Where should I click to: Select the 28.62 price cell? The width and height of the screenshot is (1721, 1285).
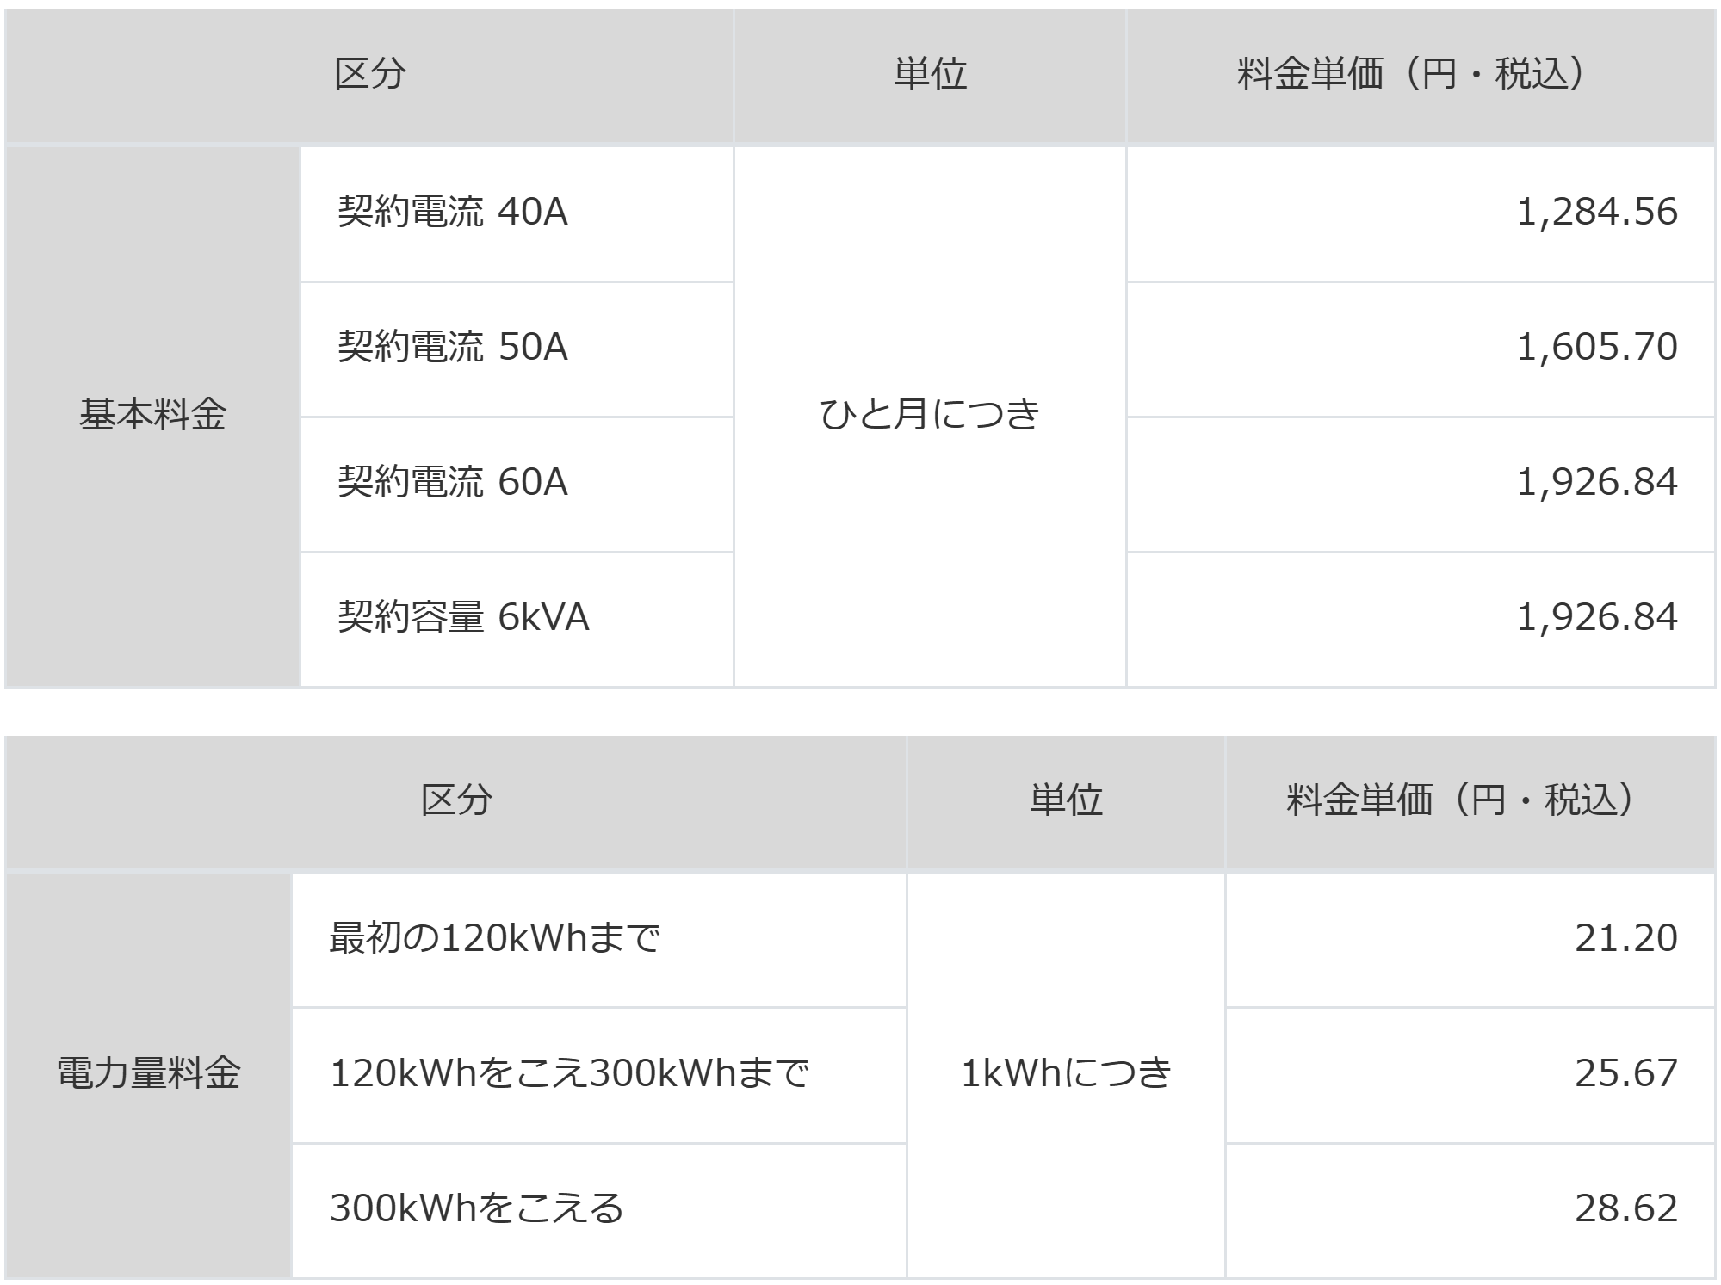[x=1470, y=1209]
